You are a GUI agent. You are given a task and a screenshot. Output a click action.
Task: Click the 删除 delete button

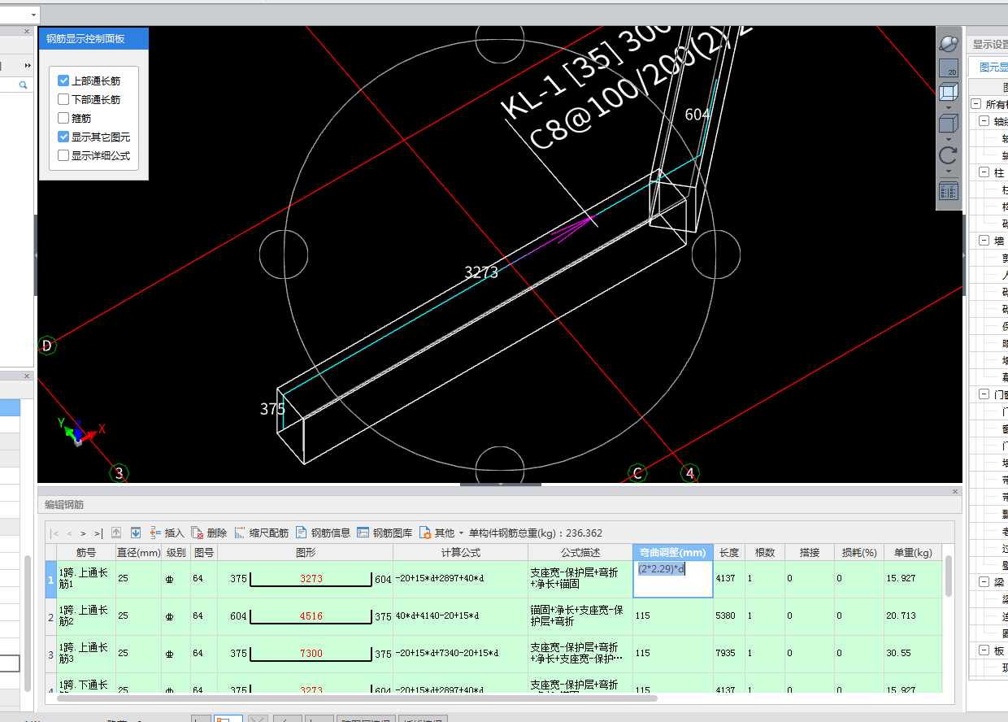[x=210, y=533]
